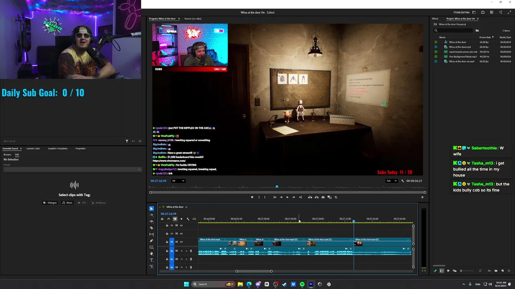Click the New Bin icon beside project search
The image size is (515, 289).
(x=477, y=31)
